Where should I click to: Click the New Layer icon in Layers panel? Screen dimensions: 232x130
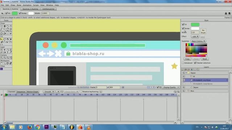tap(182, 69)
